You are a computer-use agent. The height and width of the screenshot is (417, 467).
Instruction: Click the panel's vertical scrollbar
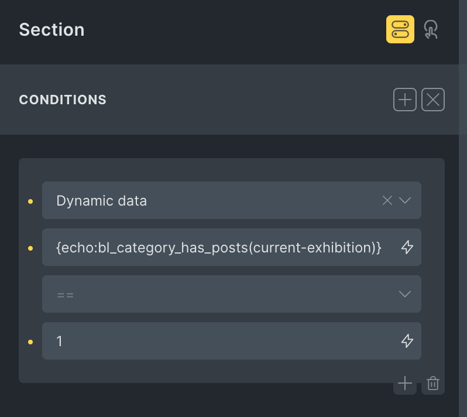tap(463, 176)
